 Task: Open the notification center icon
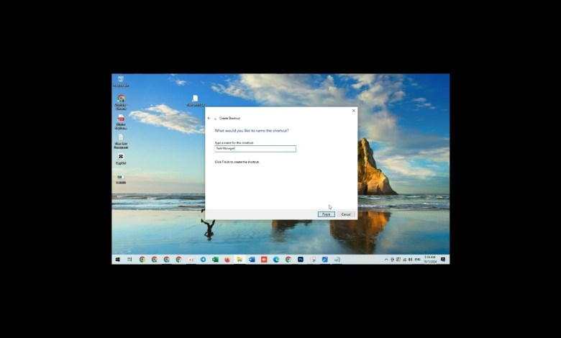click(443, 260)
